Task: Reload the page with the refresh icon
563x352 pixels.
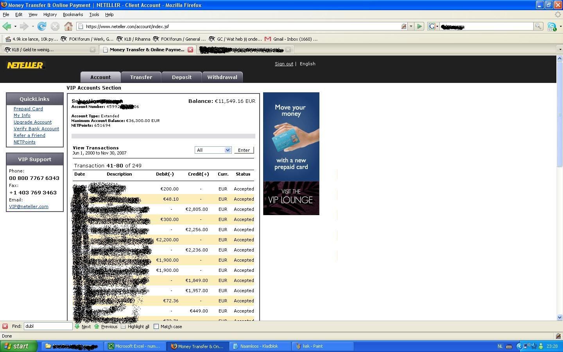Action: click(42, 26)
